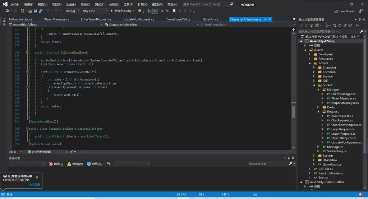Click the open file folder icon

pyautogui.click(x=30, y=11)
